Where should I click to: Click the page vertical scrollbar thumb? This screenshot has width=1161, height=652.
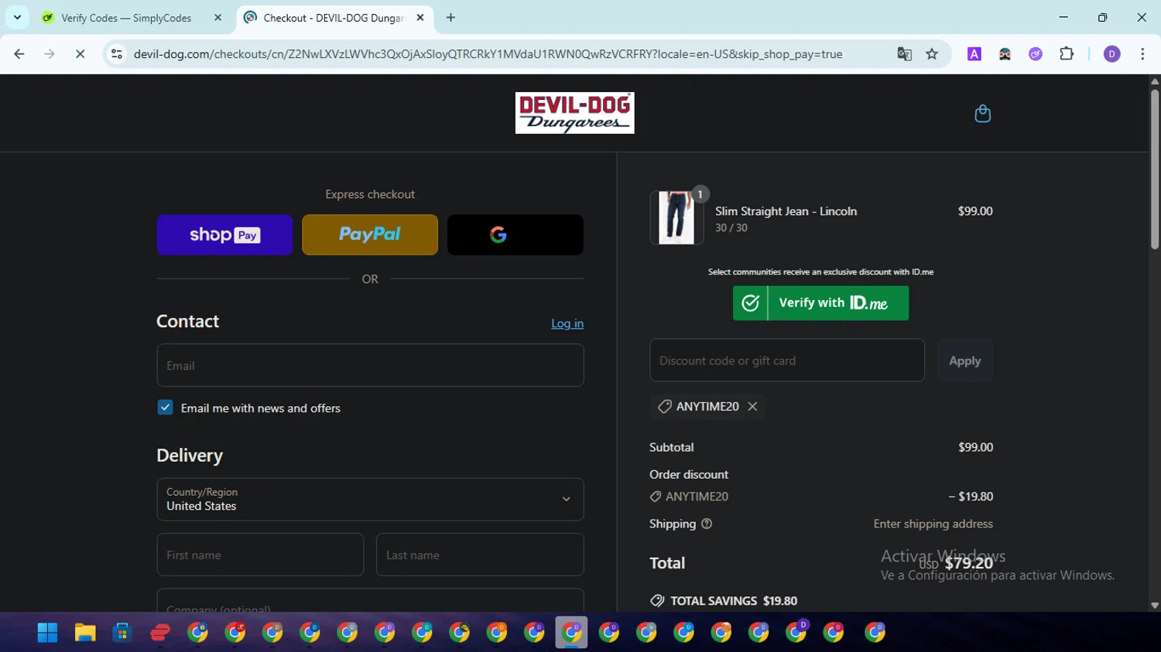point(1154,169)
